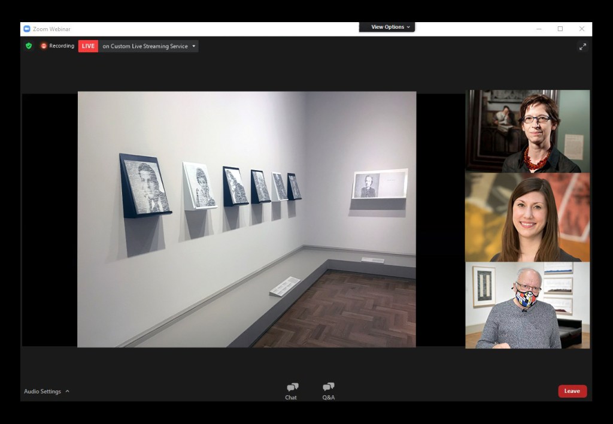Click the green encryption shield icon
Image resolution: width=613 pixels, height=424 pixels.
pos(29,46)
